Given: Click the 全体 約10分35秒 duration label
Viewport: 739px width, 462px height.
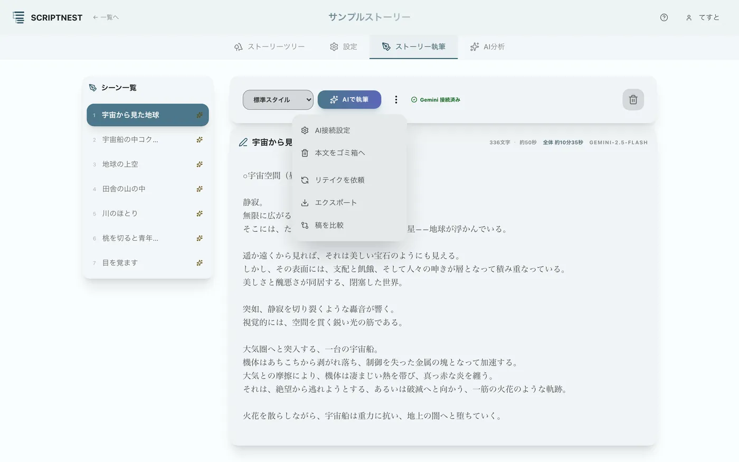Looking at the screenshot, I should click(x=563, y=143).
